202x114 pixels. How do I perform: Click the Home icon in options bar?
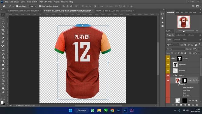tap(4, 6)
